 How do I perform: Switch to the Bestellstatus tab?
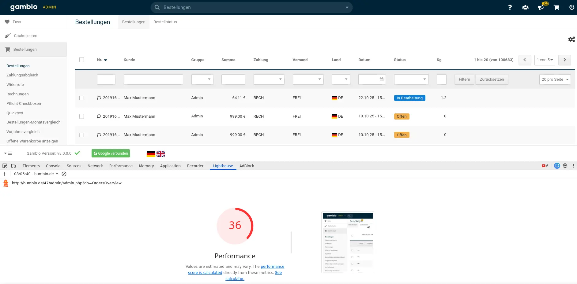pyautogui.click(x=165, y=22)
